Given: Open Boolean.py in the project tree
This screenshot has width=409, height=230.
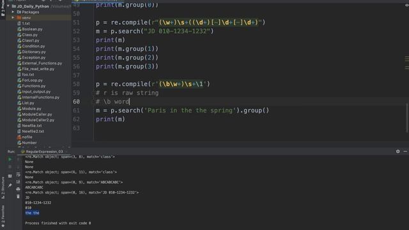Looking at the screenshot, I should click(32, 29).
